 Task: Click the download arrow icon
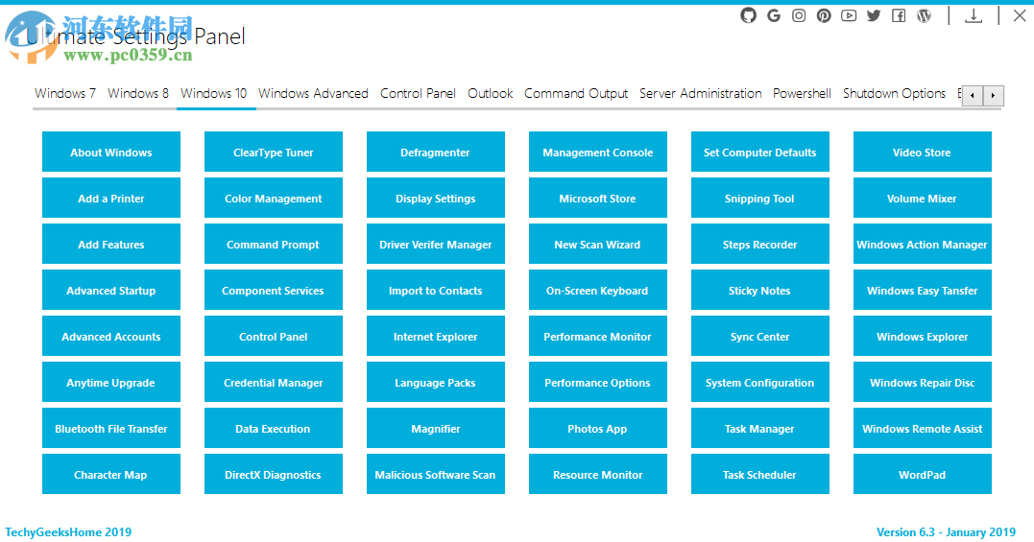tap(974, 15)
